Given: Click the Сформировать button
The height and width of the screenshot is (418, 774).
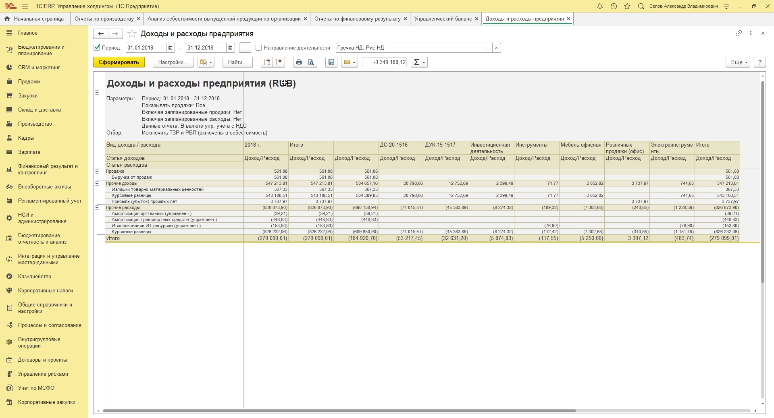Looking at the screenshot, I should pyautogui.click(x=119, y=62).
